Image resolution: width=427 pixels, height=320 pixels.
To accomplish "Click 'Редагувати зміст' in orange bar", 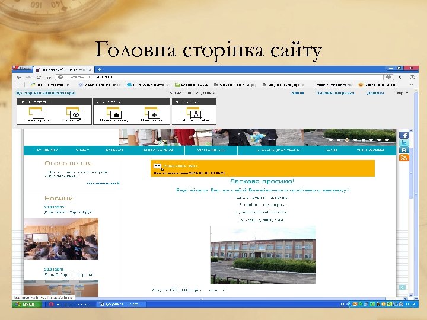I will (180, 166).
